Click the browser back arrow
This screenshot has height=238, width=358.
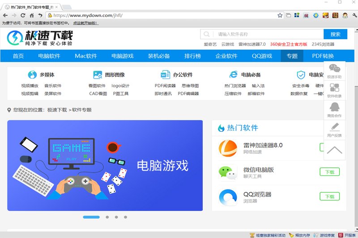[x=5, y=15]
